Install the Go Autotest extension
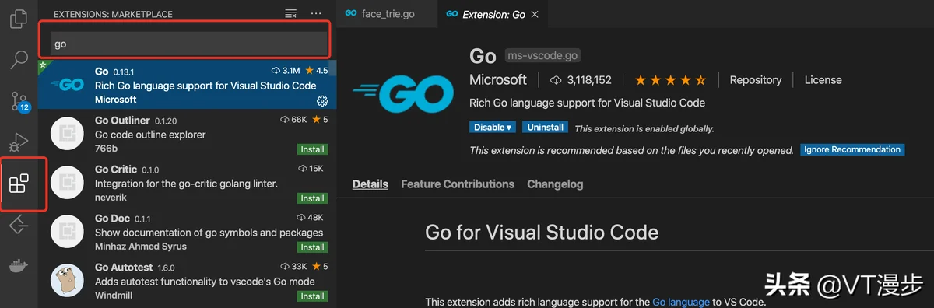The width and height of the screenshot is (934, 308). click(x=312, y=296)
